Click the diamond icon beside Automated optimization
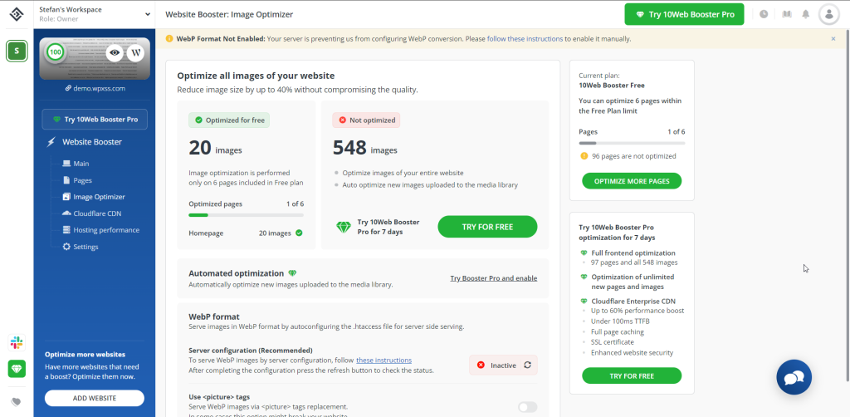Image resolution: width=850 pixels, height=417 pixels. [x=292, y=273]
